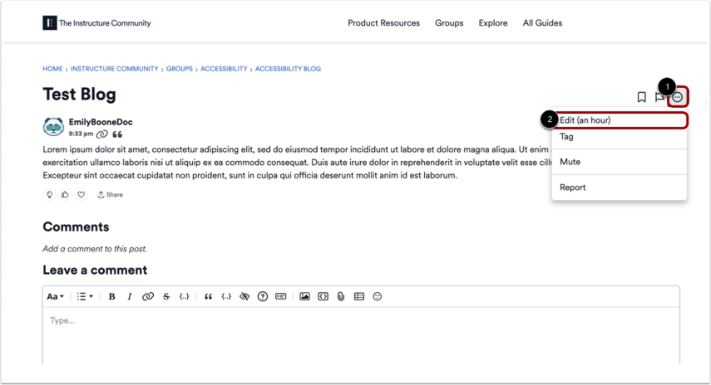Open the Aa text style dropdown

point(56,296)
